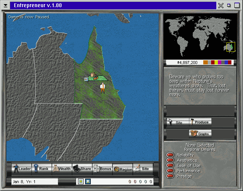Click the small restore window button

[x=229, y=6]
